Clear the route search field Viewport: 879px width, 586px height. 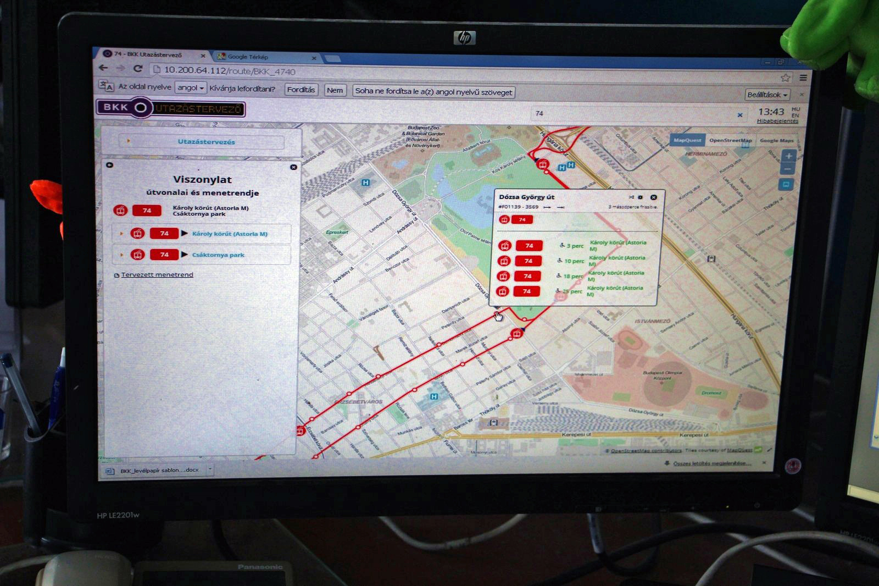click(740, 115)
